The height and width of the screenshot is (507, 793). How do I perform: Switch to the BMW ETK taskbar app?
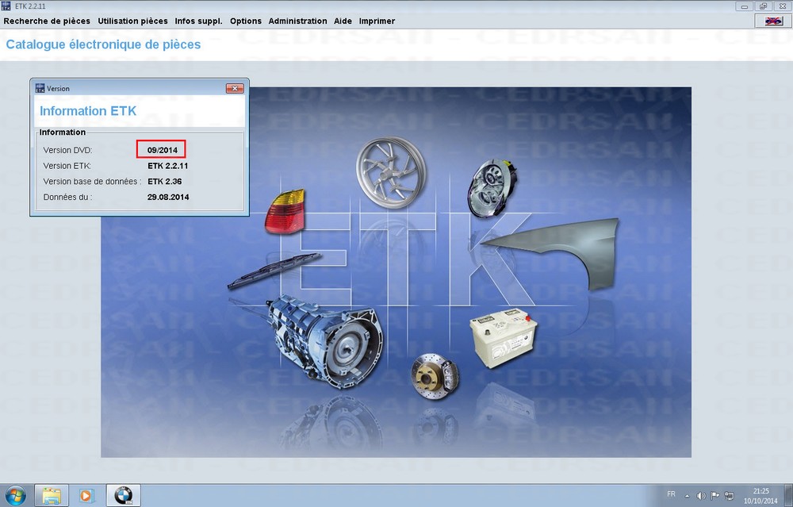pyautogui.click(x=123, y=495)
